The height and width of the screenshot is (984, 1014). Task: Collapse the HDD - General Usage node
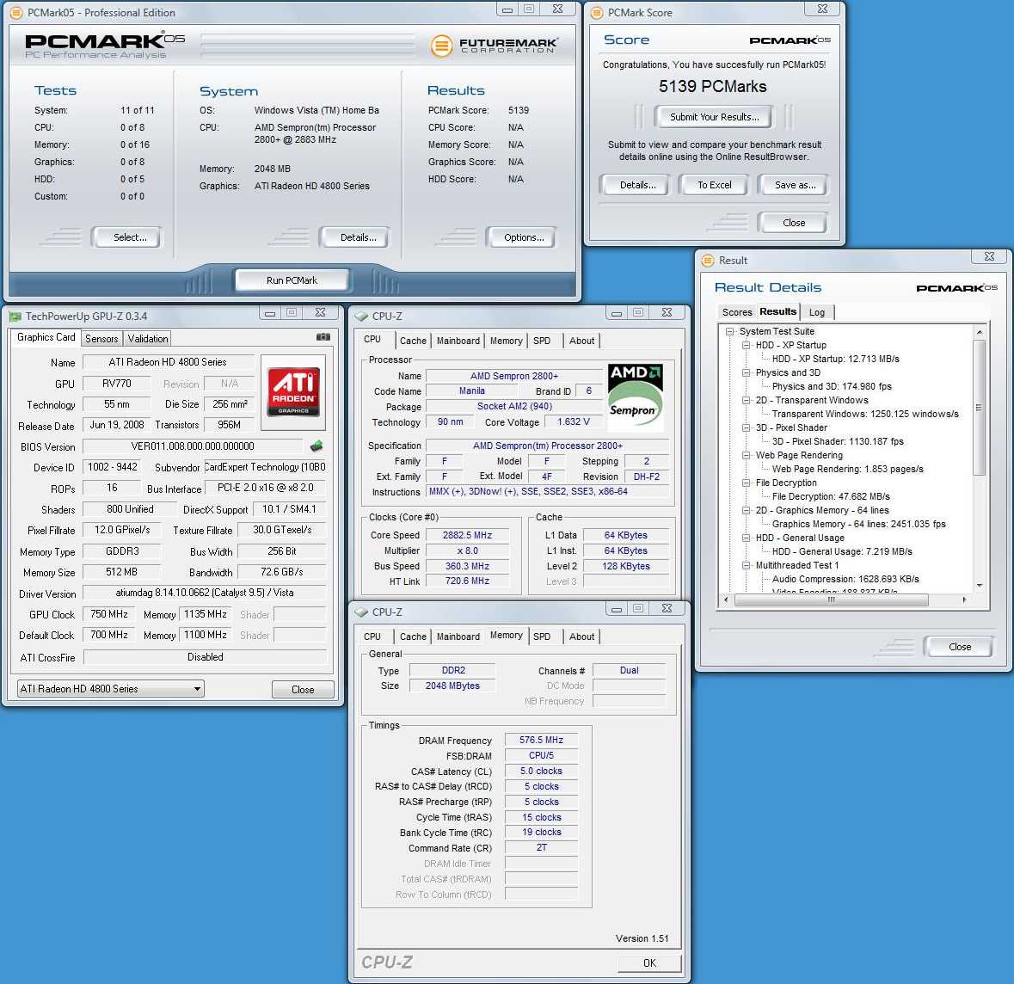(746, 538)
